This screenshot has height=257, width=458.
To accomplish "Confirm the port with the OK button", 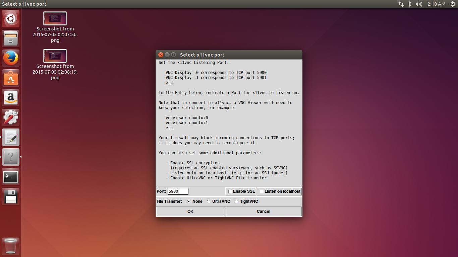I will click(x=190, y=211).
